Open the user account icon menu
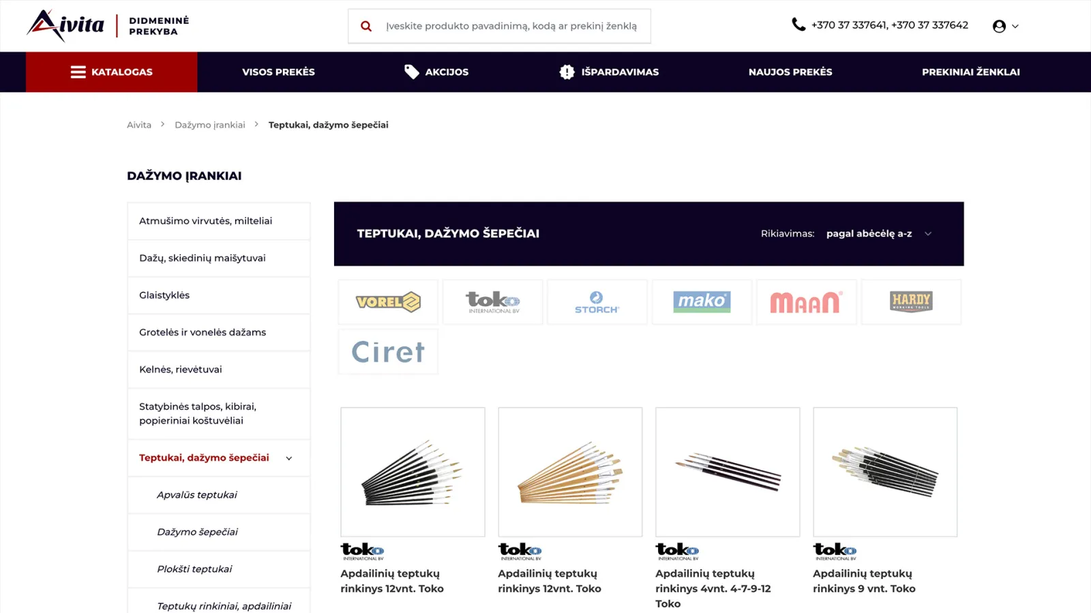1091x613 pixels. [x=999, y=26]
